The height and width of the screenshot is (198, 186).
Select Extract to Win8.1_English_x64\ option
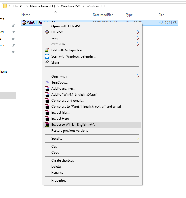[73, 125]
